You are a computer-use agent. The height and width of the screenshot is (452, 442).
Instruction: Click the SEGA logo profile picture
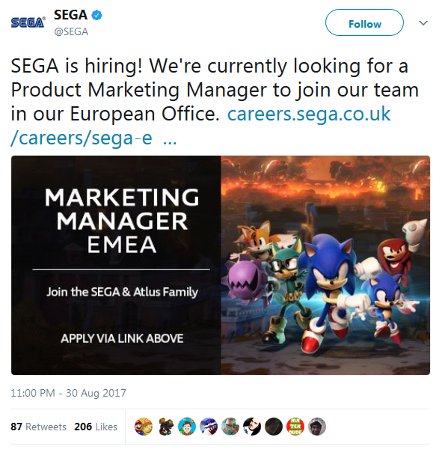pos(28,22)
